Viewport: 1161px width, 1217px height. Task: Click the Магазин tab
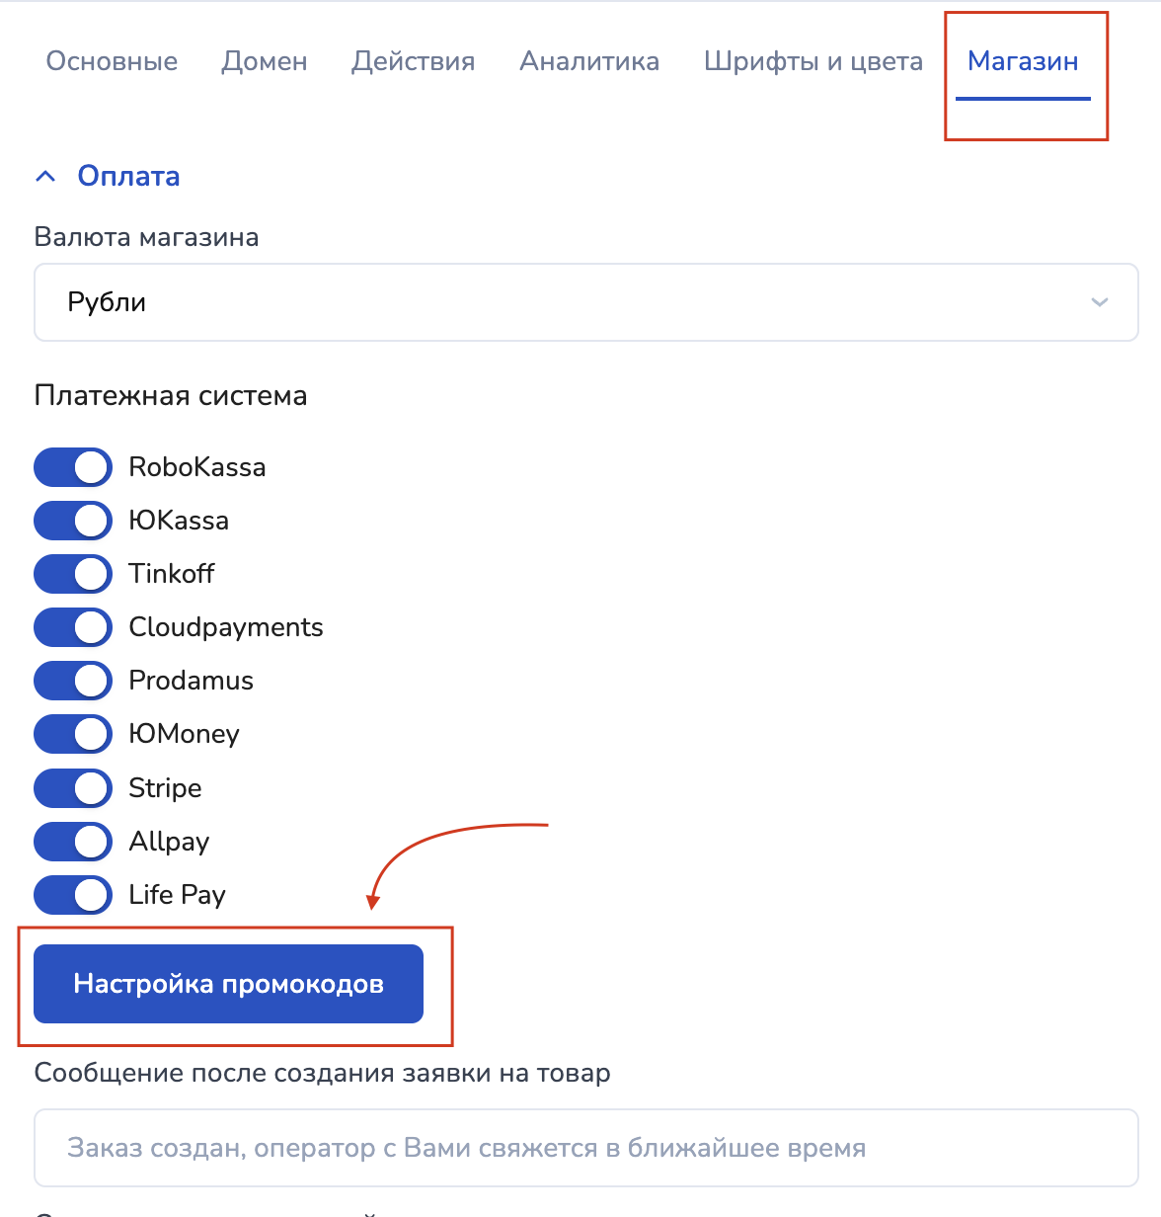1023,61
